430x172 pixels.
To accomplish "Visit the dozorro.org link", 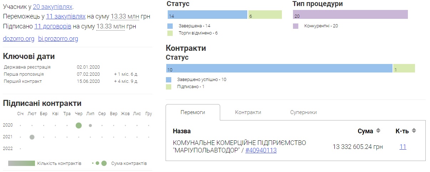I will tap(19, 39).
